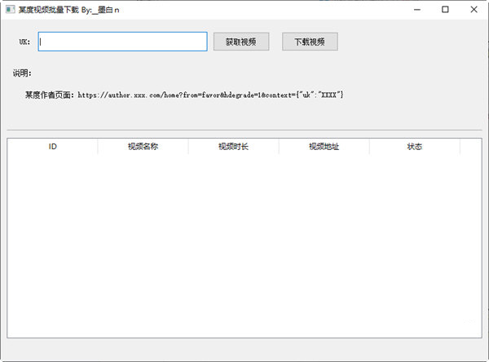Click the UK: label
The height and width of the screenshot is (362, 489).
pos(24,42)
